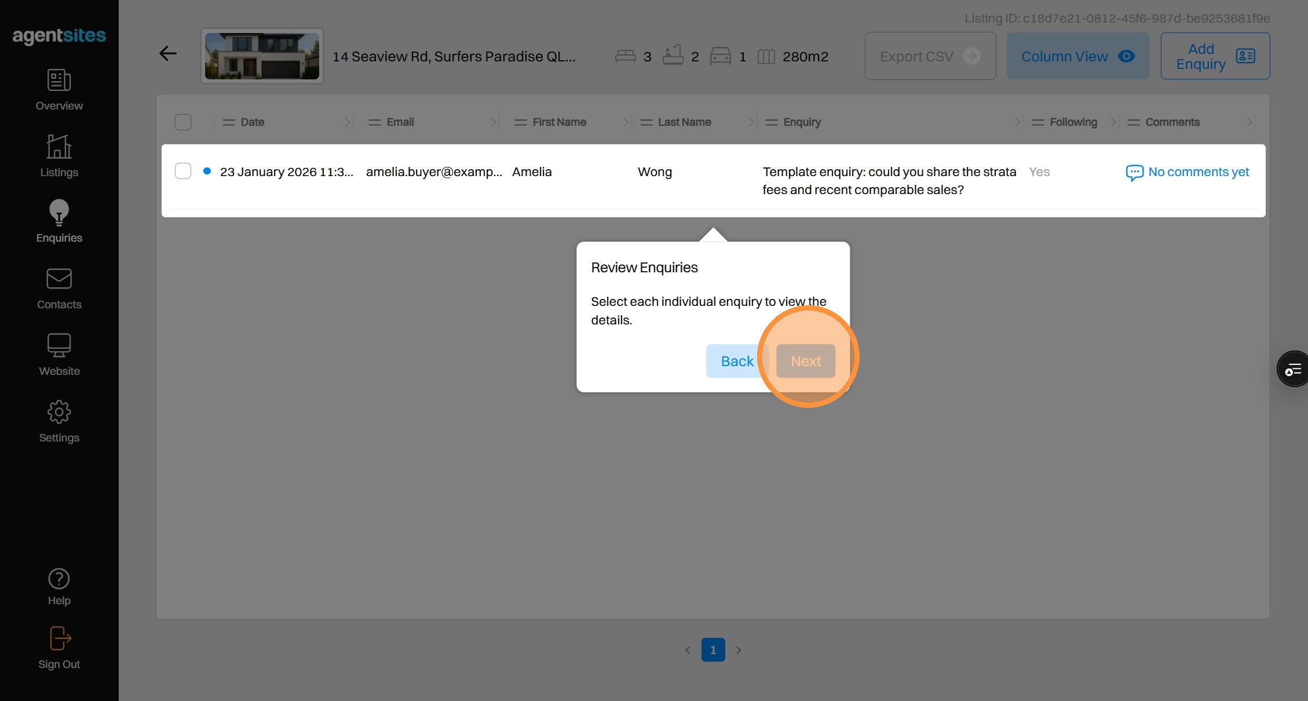Open Website monitor icon
Viewport: 1308px width, 701px height.
(x=59, y=346)
